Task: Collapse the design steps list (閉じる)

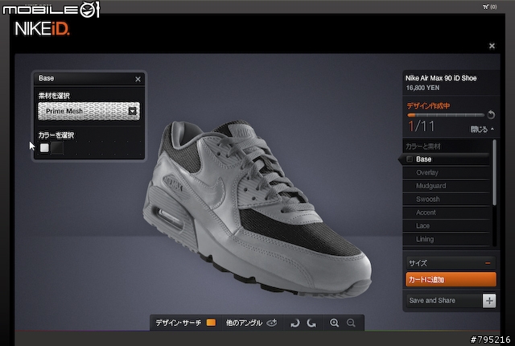Action: (482, 130)
